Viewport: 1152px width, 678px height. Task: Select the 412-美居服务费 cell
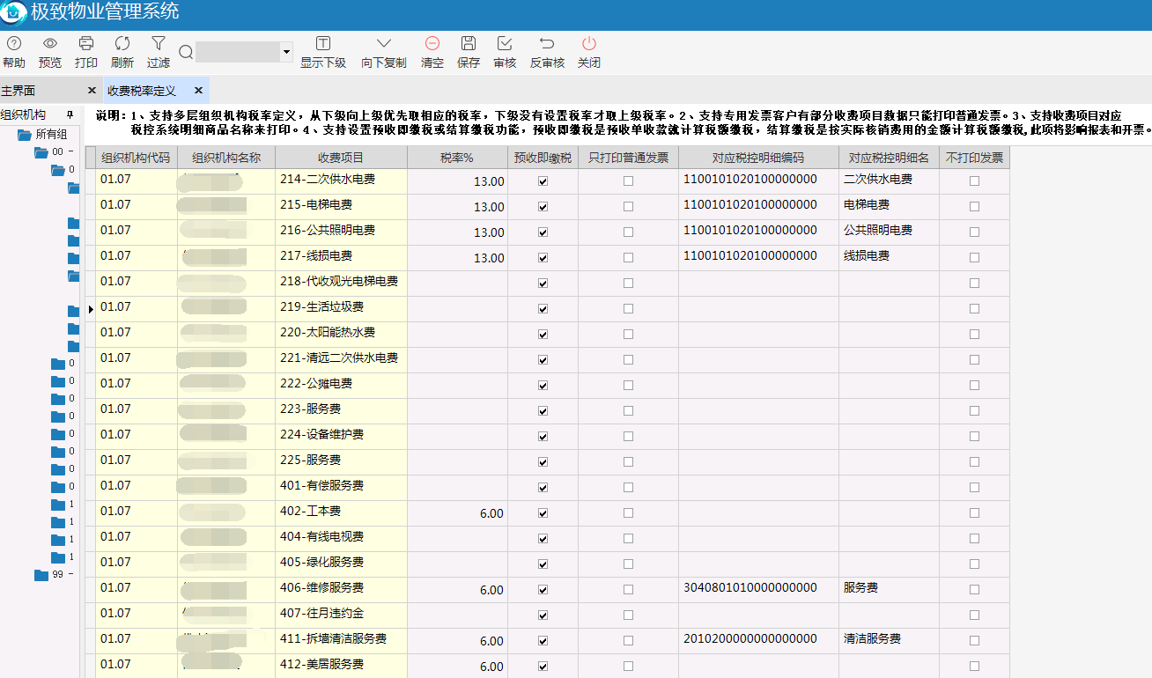(x=341, y=667)
